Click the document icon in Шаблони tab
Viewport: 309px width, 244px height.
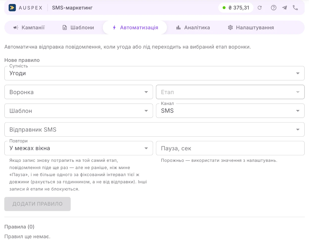[65, 28]
